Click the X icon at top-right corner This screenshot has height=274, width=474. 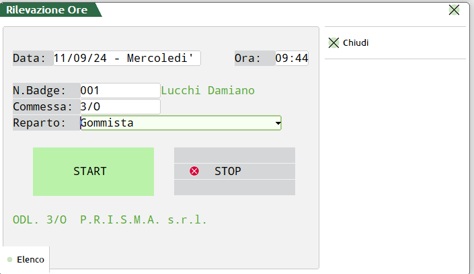454,9
